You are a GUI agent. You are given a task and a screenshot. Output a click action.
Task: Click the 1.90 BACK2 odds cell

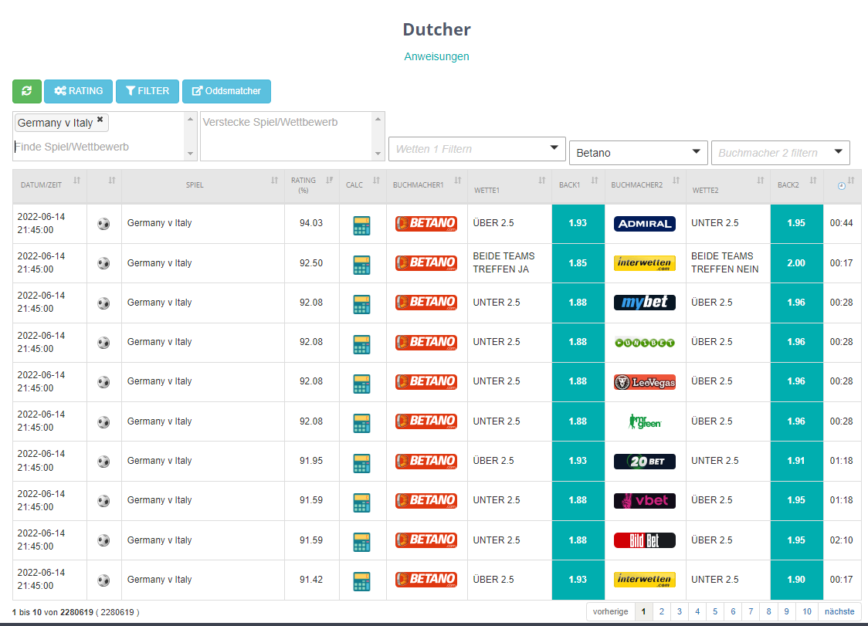pyautogui.click(x=797, y=580)
